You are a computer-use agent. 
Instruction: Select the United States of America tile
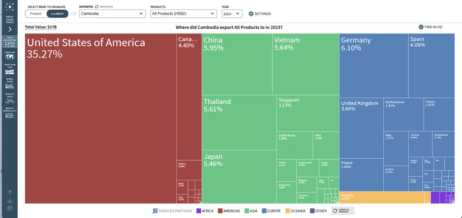(x=100, y=119)
